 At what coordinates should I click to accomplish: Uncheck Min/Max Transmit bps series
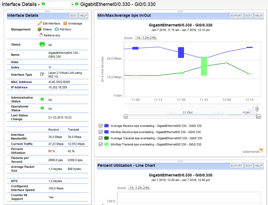(x=100, y=144)
